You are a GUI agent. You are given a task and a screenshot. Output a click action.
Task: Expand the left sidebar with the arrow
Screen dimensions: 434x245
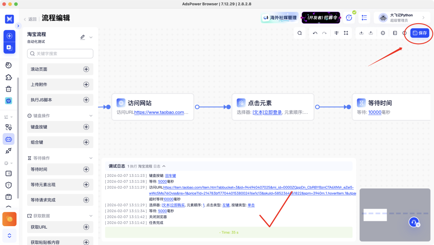click(18, 26)
